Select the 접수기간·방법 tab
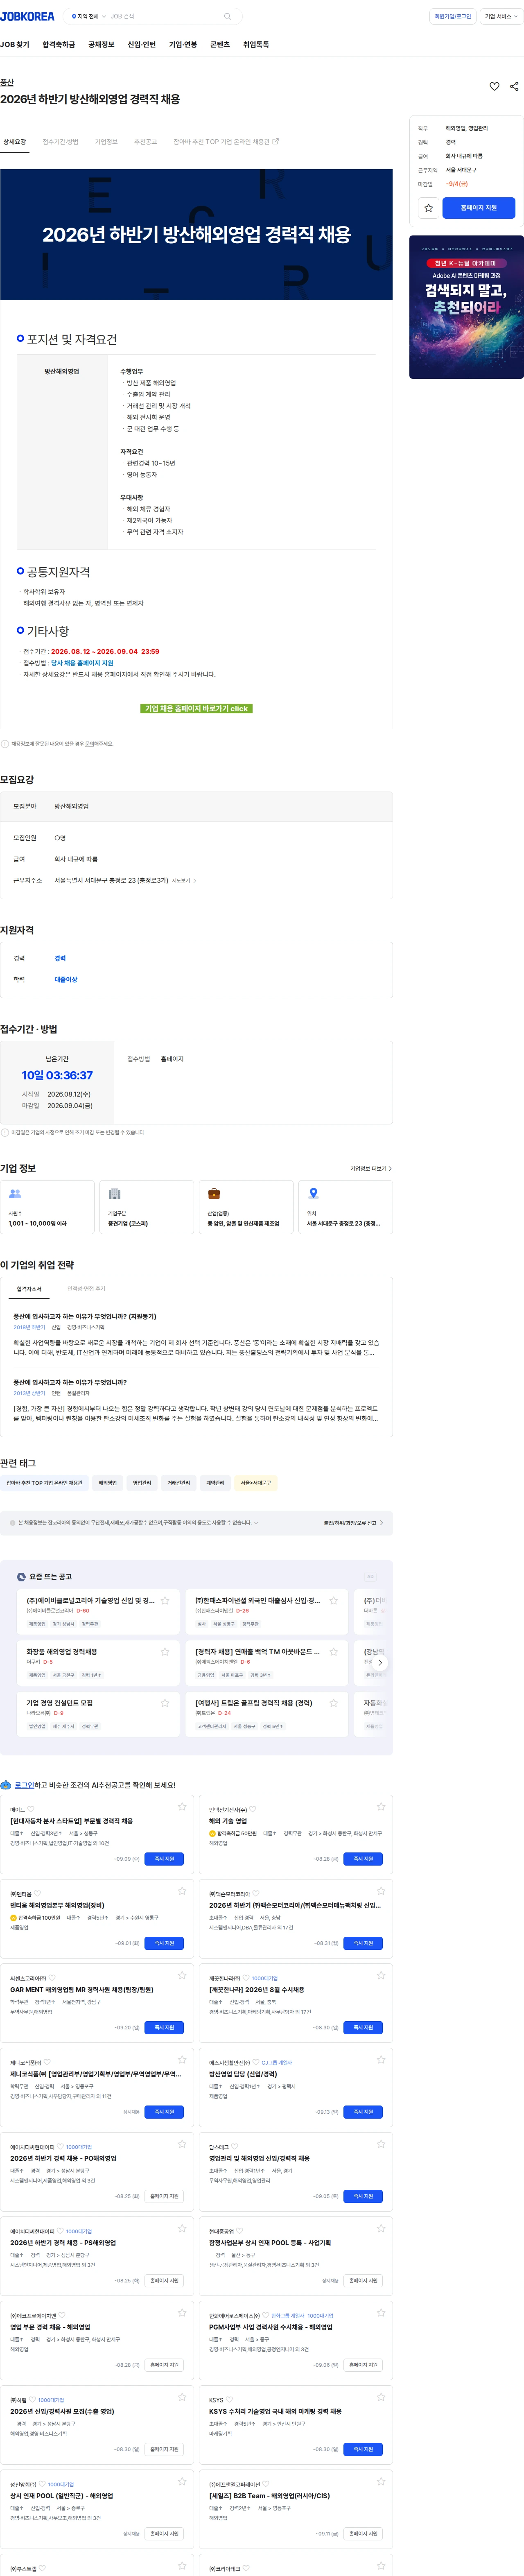 61,142
